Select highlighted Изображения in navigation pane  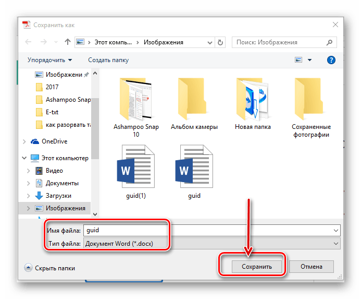point(60,208)
